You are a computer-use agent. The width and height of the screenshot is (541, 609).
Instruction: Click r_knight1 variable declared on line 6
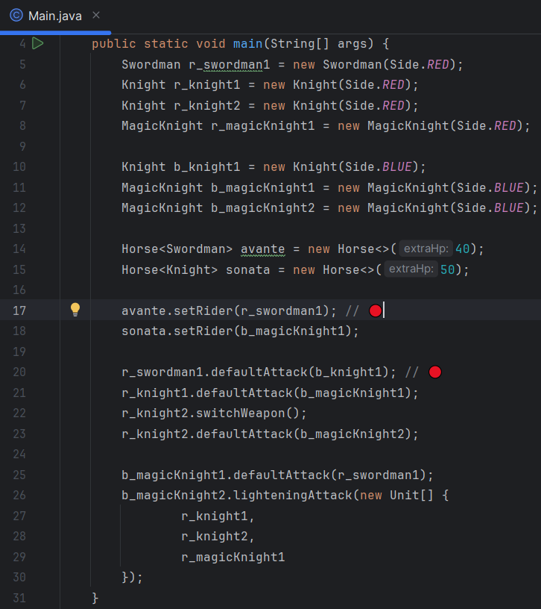click(x=207, y=84)
